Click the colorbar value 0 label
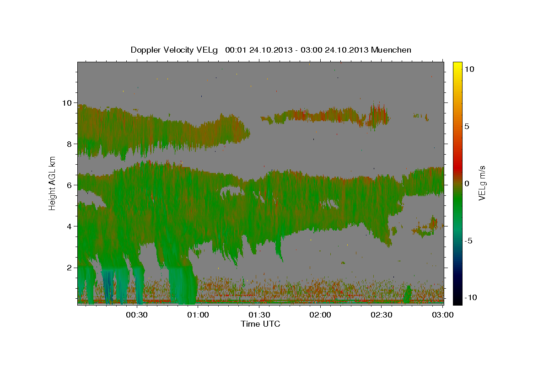The width and height of the screenshot is (549, 366). point(467,183)
